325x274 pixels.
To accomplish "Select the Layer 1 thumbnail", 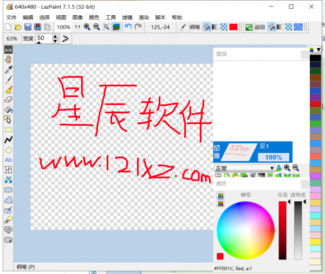I will [238, 152].
